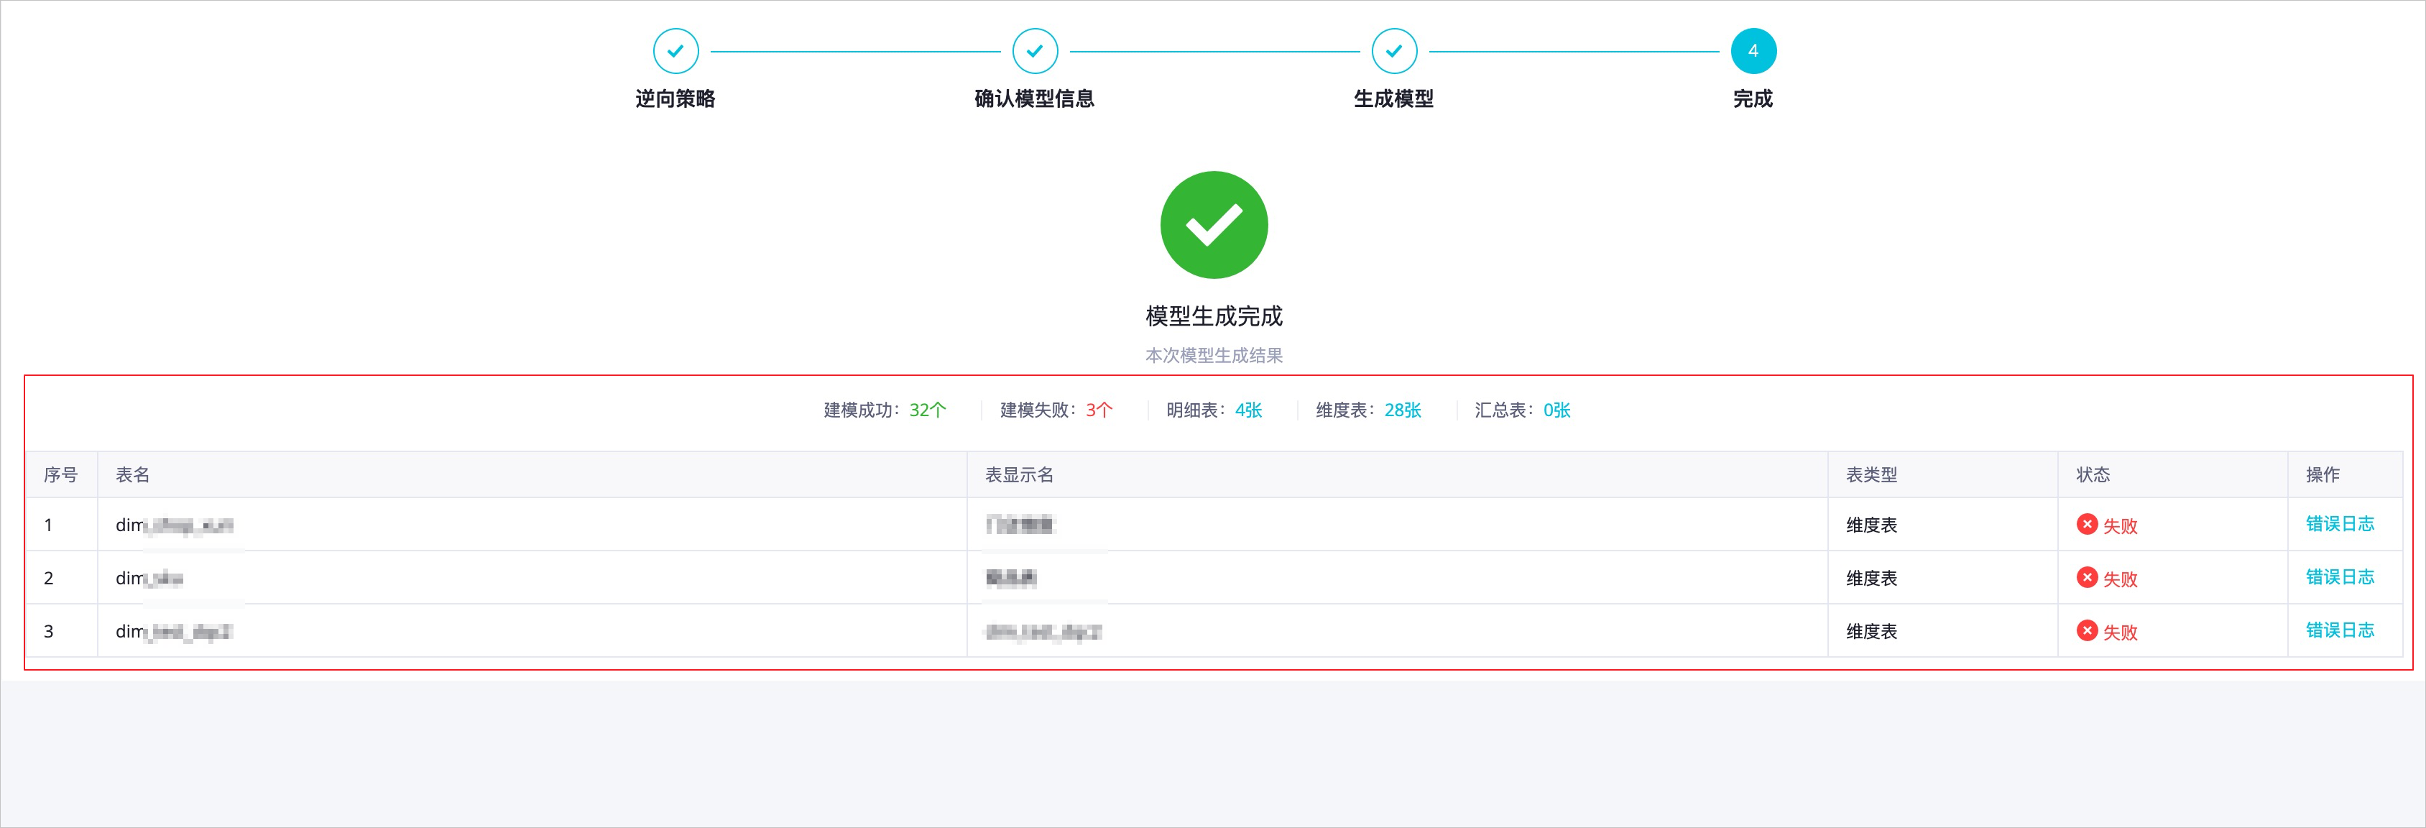Click the 生成模型 step label
2426x828 pixels.
[1394, 99]
